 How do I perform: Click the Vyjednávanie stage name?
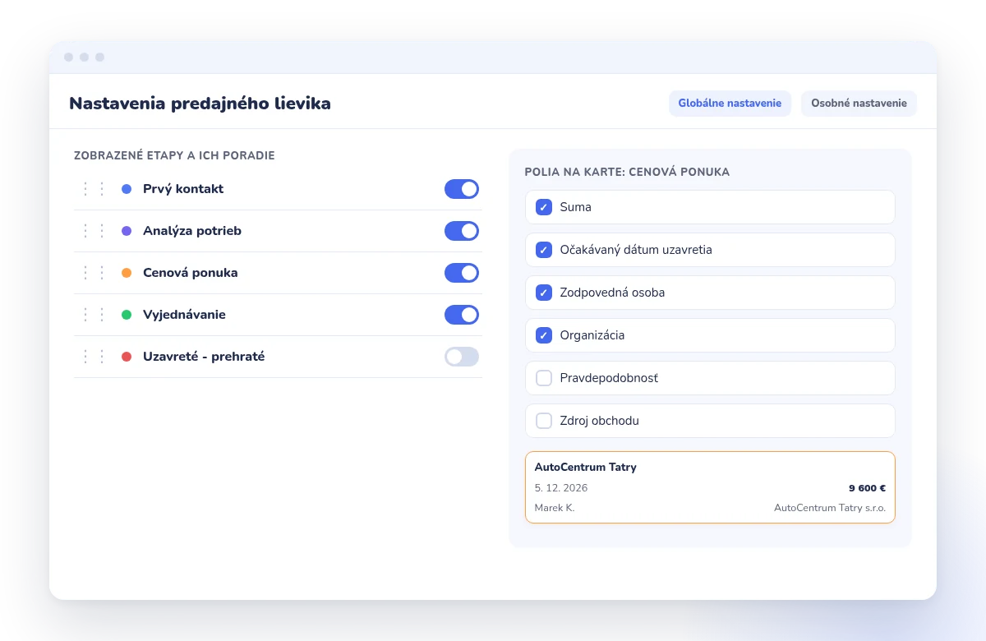(x=184, y=315)
